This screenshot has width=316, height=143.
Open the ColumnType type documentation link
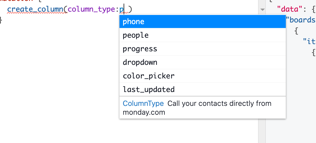point(143,104)
